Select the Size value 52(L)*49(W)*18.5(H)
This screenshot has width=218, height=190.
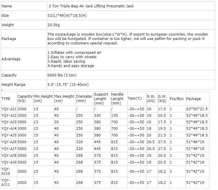click(x=67, y=15)
